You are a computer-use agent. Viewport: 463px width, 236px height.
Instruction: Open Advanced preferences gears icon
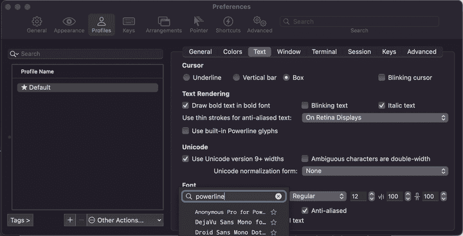(x=260, y=21)
